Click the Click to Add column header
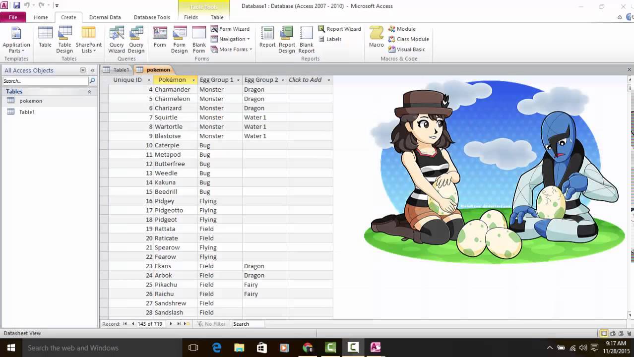634x357 pixels. [x=310, y=80]
